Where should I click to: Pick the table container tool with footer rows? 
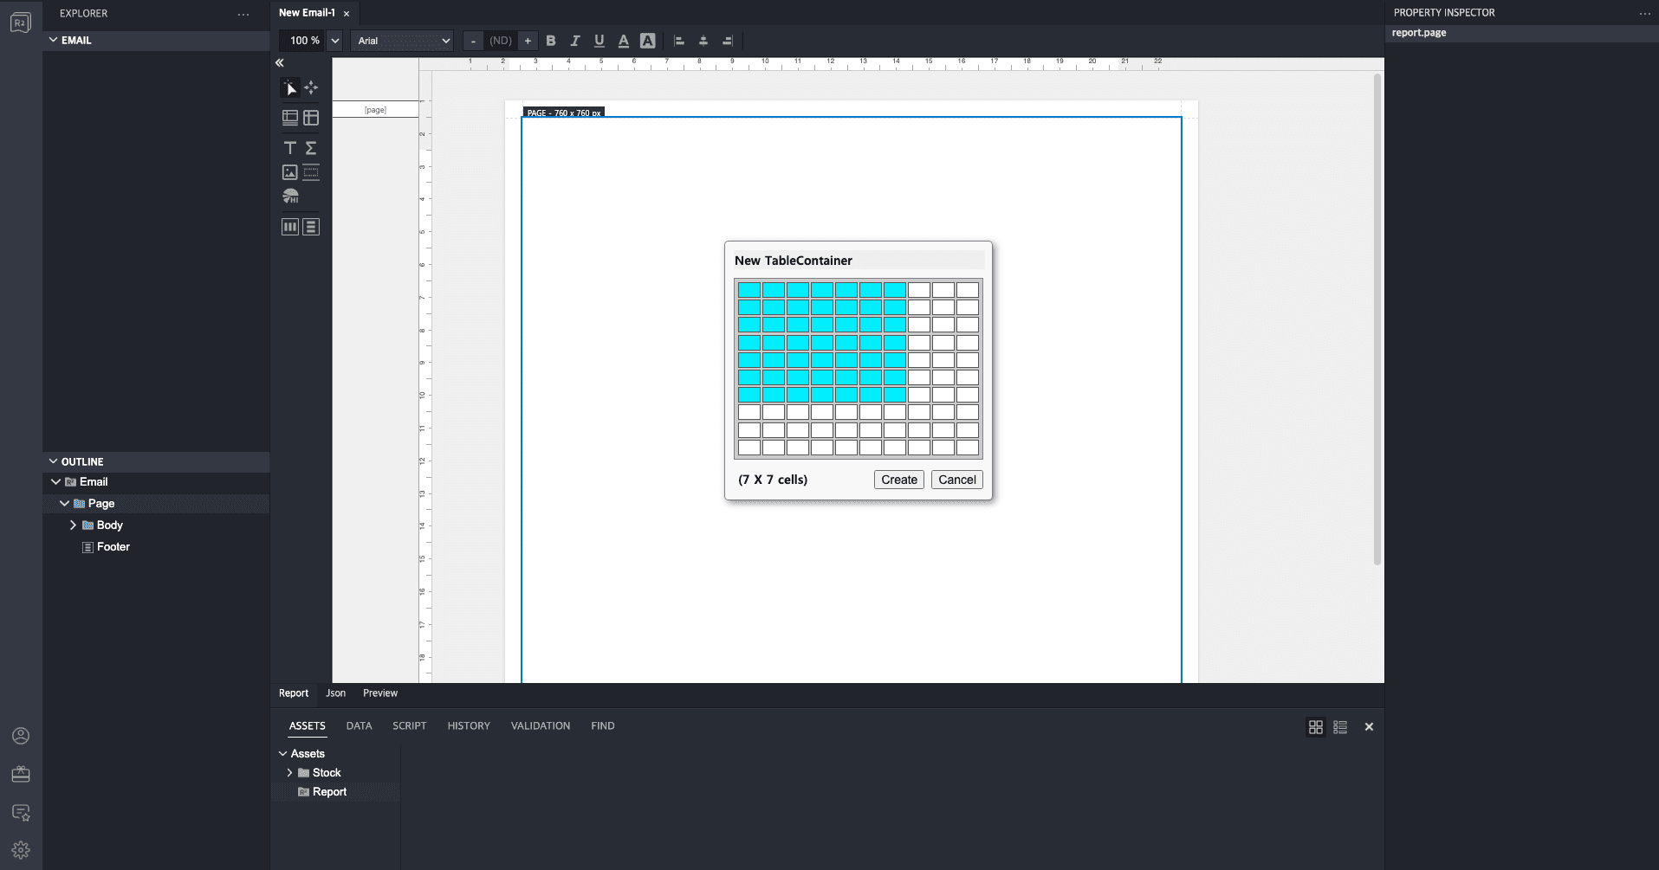coord(290,118)
